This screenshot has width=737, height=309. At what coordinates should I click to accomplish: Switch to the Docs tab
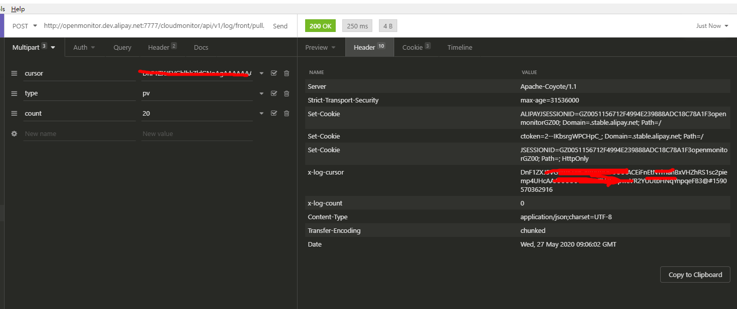(x=201, y=47)
